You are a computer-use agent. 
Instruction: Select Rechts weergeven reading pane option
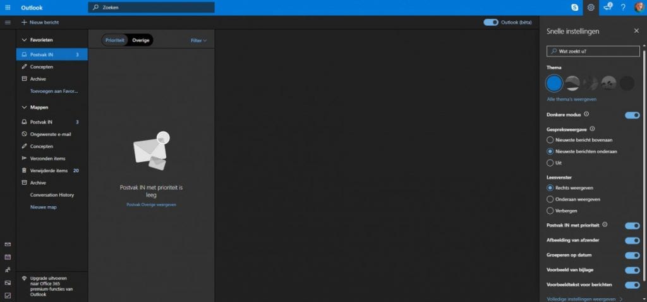[x=550, y=187]
